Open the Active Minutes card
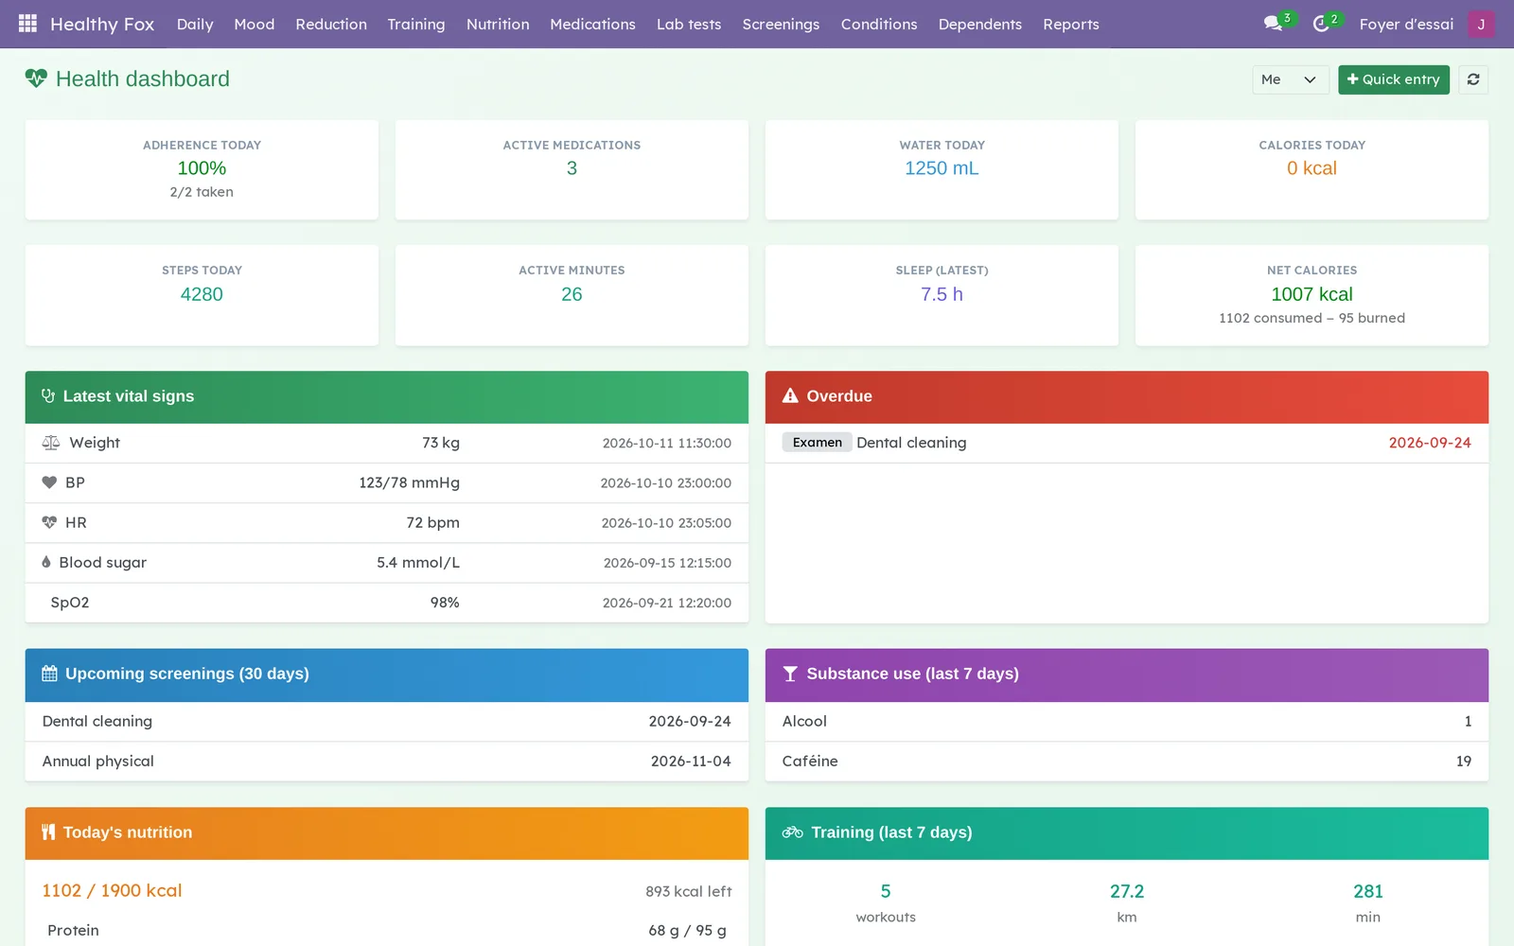Screen dimensions: 1514x946 tap(572, 295)
